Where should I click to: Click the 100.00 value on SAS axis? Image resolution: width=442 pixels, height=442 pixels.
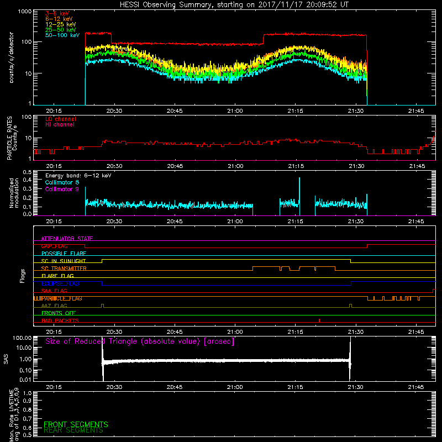point(22,338)
